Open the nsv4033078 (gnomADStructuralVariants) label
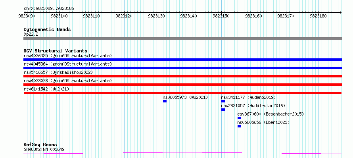 point(68,81)
